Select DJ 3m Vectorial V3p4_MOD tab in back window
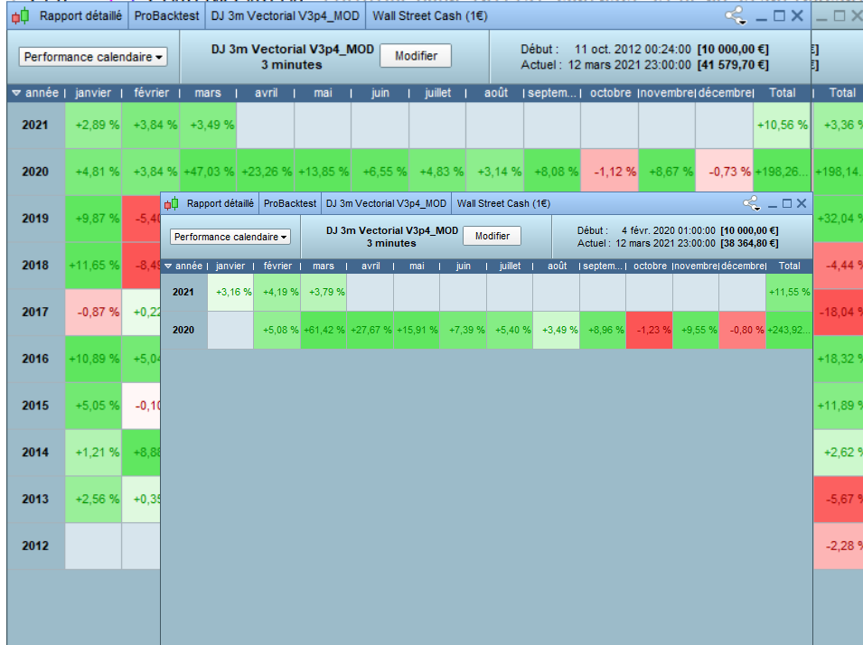Viewport: 863px width, 645px height. click(285, 16)
